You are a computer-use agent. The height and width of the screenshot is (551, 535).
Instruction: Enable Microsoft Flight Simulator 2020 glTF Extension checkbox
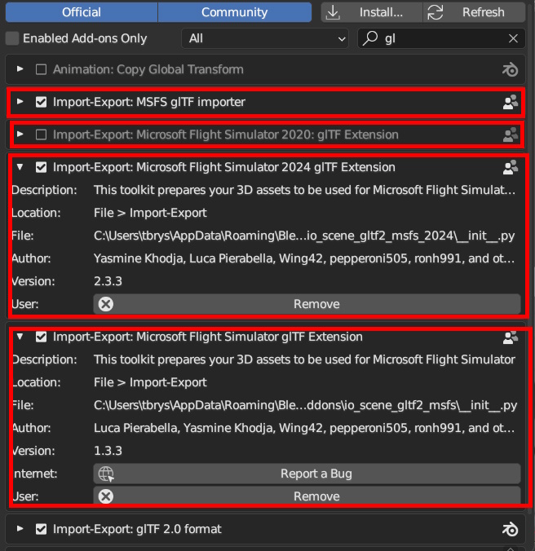coord(41,134)
